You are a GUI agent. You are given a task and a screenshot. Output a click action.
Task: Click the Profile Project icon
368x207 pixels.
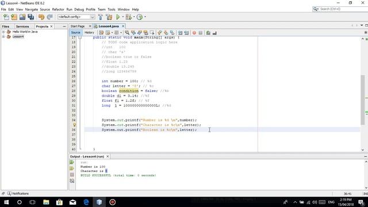click(x=140, y=17)
